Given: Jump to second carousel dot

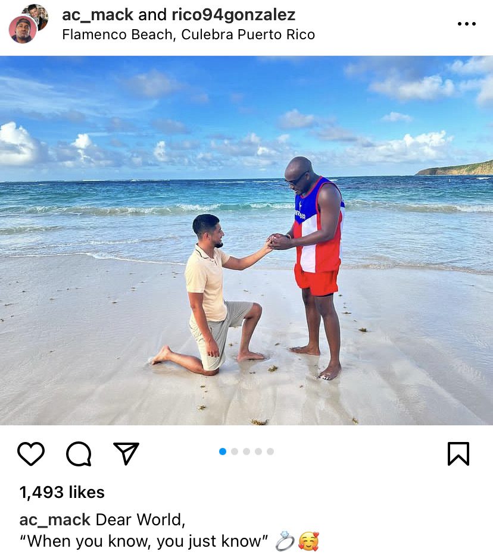Looking at the screenshot, I should coord(235,452).
